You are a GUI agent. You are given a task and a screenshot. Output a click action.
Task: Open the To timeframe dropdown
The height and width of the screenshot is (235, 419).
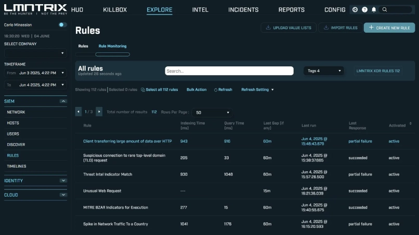coord(35,85)
